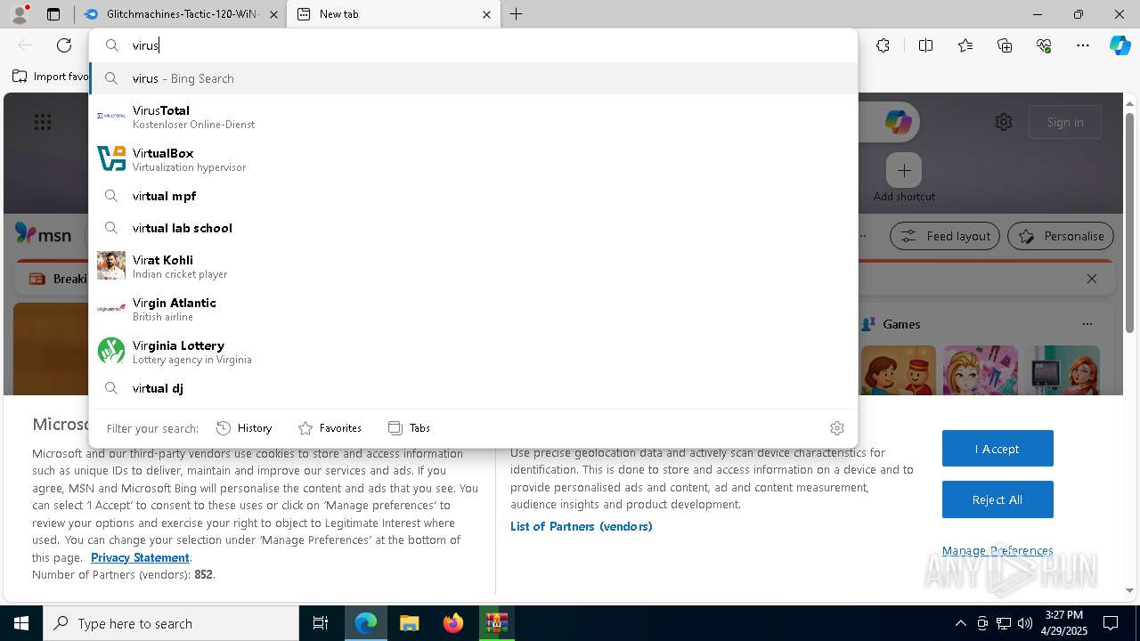
Task: Show hidden system tray icons
Action: (960, 623)
